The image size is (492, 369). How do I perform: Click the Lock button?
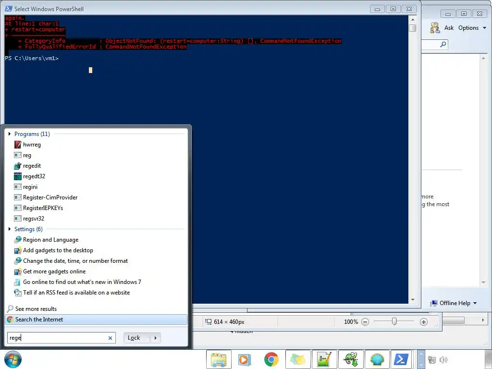pos(137,338)
